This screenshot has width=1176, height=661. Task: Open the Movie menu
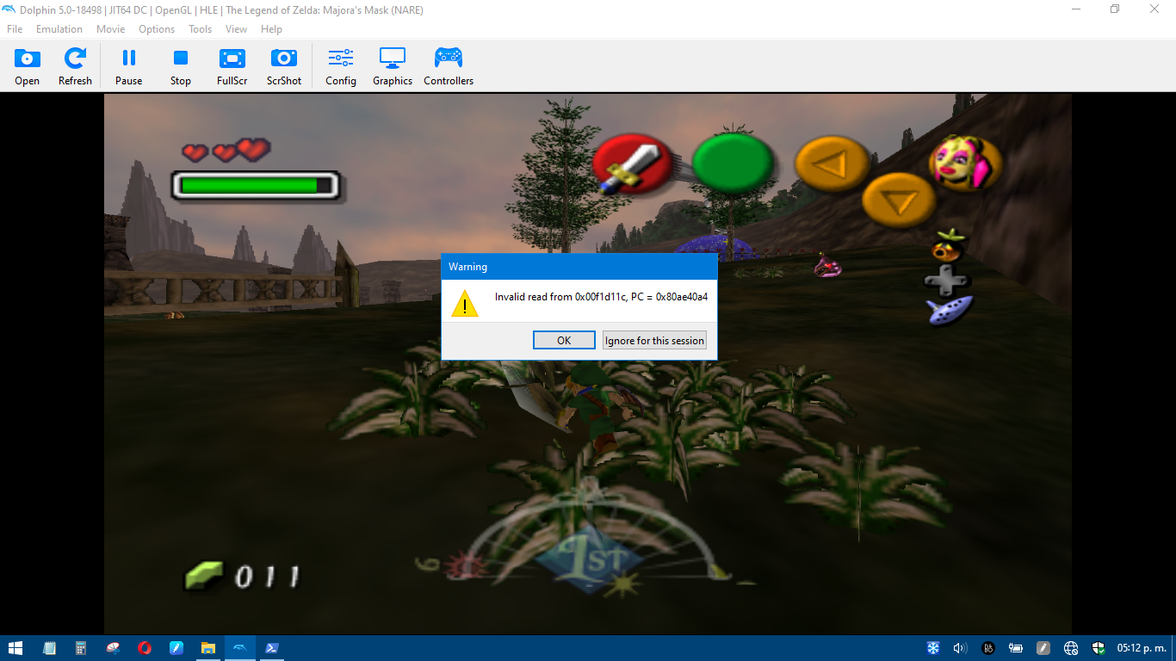pyautogui.click(x=111, y=29)
